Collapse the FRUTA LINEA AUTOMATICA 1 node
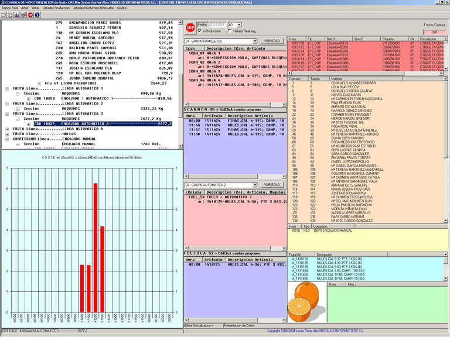Screen dimensions: 450x337 click(x=7, y=88)
